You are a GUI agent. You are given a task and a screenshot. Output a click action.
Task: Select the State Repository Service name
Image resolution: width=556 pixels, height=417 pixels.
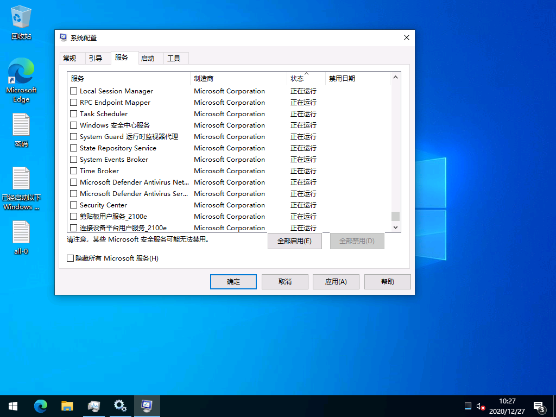pyautogui.click(x=118, y=148)
